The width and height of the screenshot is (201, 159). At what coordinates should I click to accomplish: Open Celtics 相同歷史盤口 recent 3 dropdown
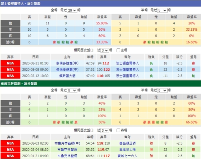[x=105, y=50]
